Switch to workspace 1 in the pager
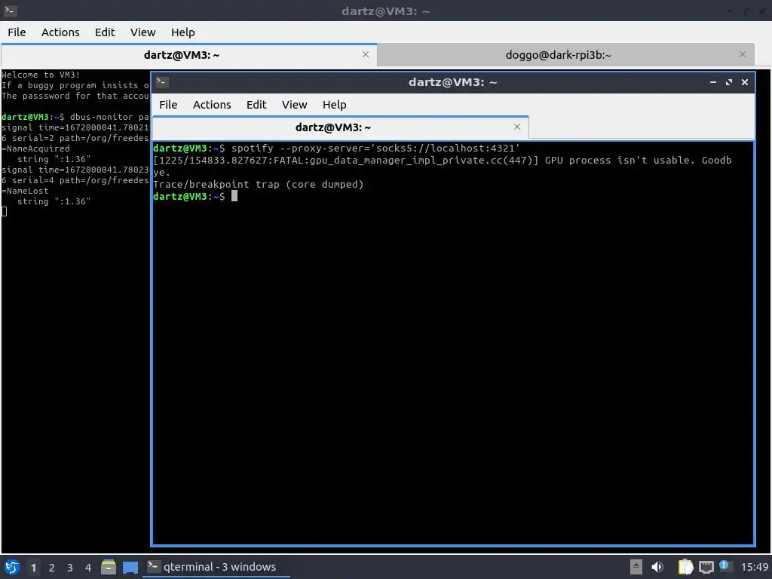772x579 pixels. point(33,568)
